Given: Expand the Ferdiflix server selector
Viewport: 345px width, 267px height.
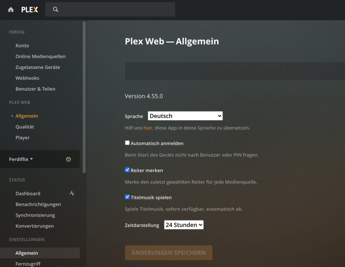Looking at the screenshot, I should (x=21, y=159).
